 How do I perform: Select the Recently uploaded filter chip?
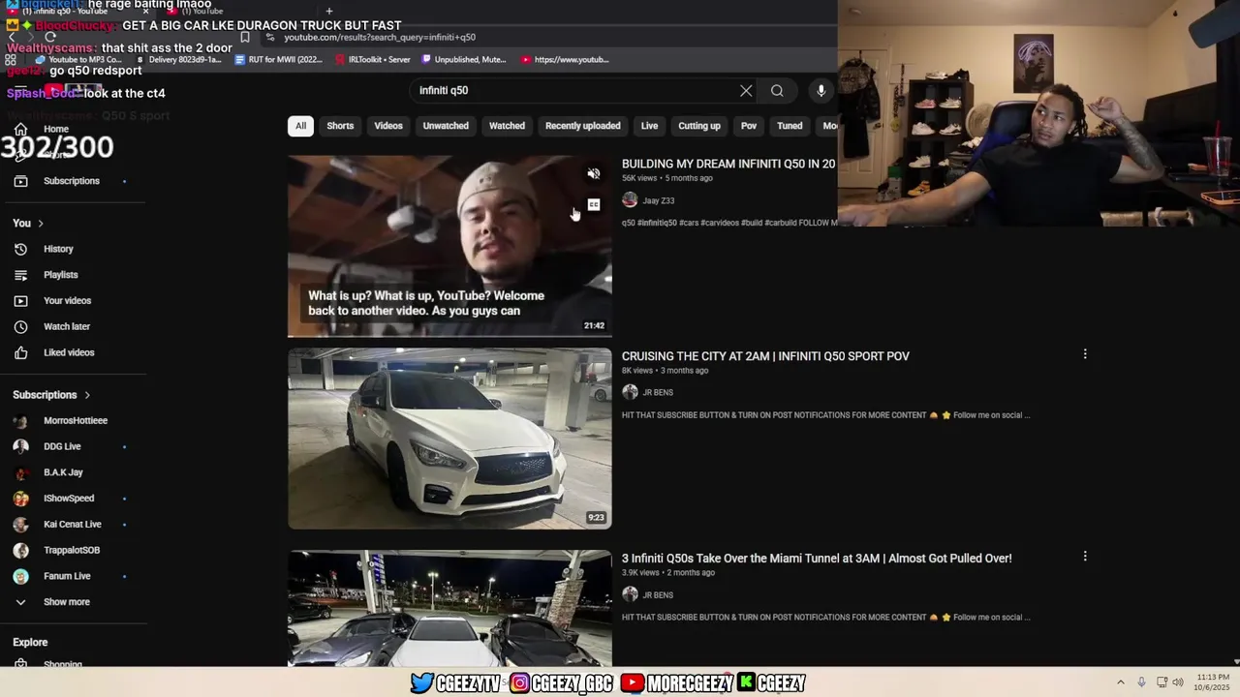click(x=582, y=126)
